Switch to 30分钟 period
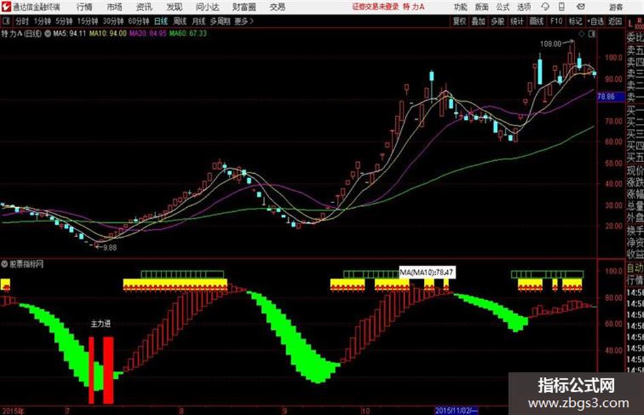The image size is (644, 415). (113, 21)
